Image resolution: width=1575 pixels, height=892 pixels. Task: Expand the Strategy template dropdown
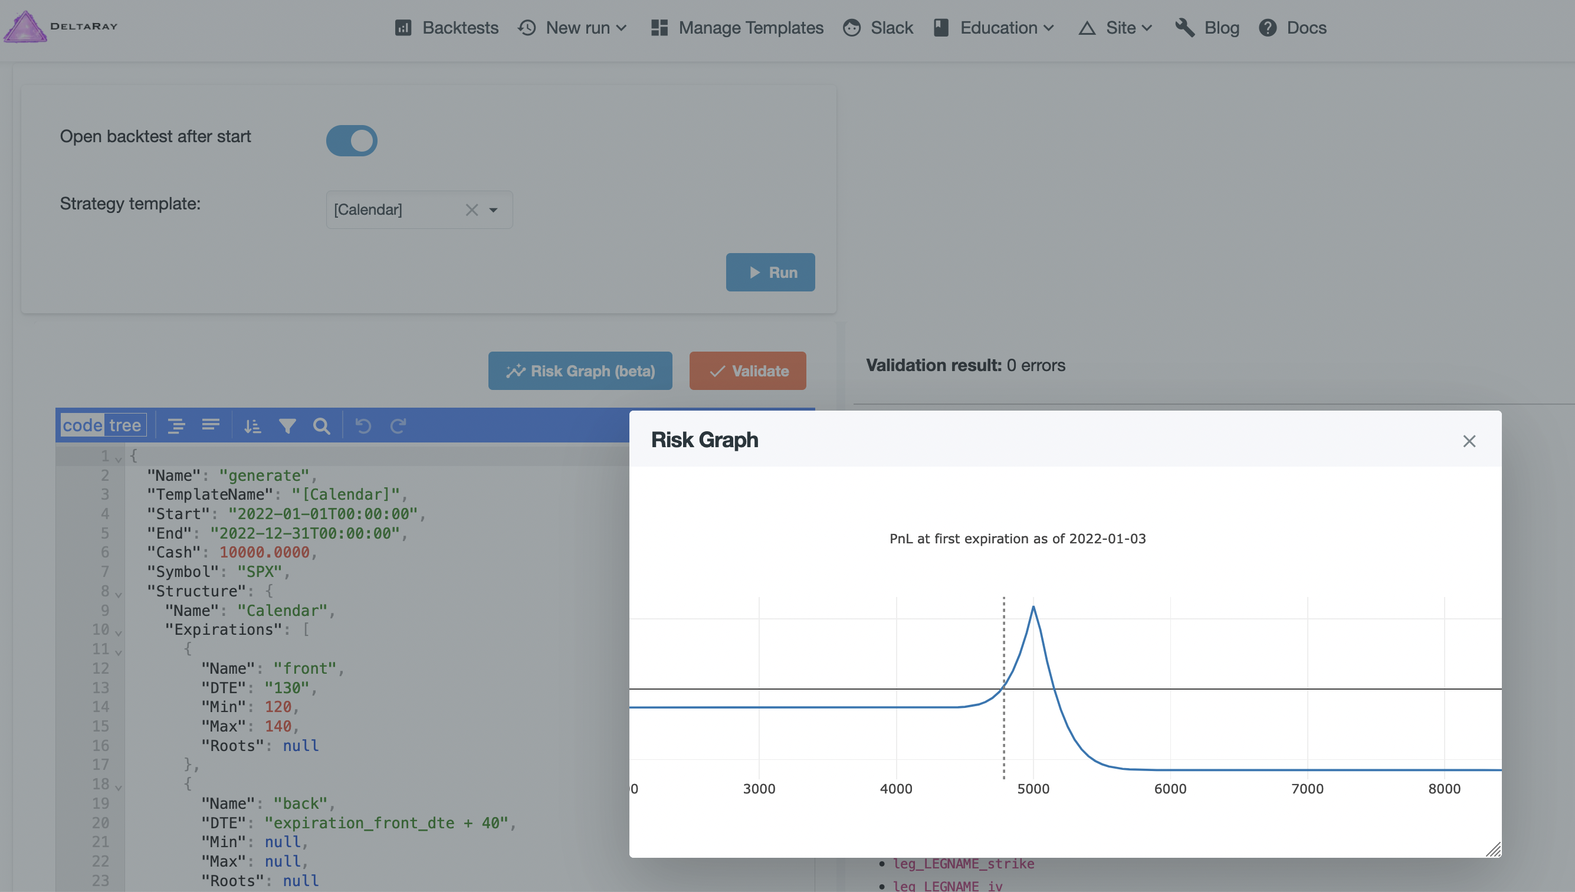click(x=494, y=209)
